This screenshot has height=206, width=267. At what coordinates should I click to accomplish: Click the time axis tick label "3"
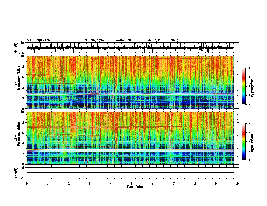point(90,184)
